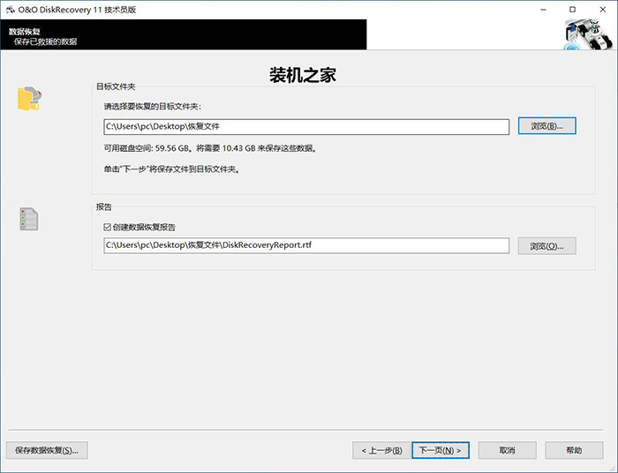Click the O&O DiskRecovery title bar app icon
Image resolution: width=618 pixels, height=473 pixels.
9,9
